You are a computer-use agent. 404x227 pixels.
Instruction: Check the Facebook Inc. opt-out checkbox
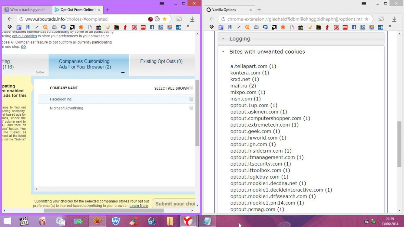[191, 99]
